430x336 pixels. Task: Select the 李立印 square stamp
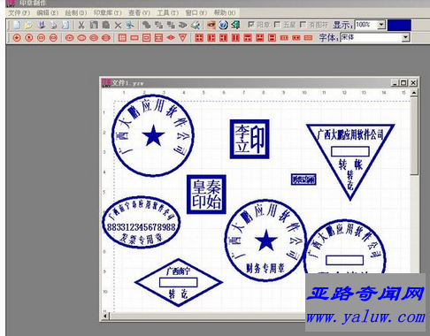250,139
